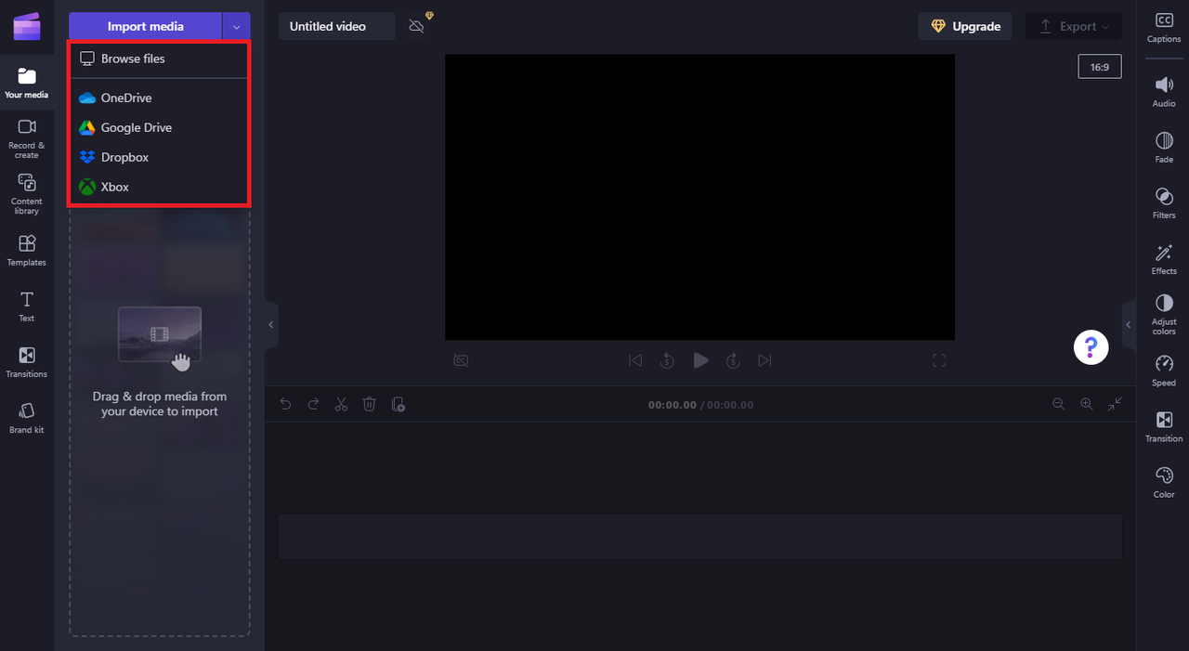Select Google Drive import option

(x=159, y=127)
